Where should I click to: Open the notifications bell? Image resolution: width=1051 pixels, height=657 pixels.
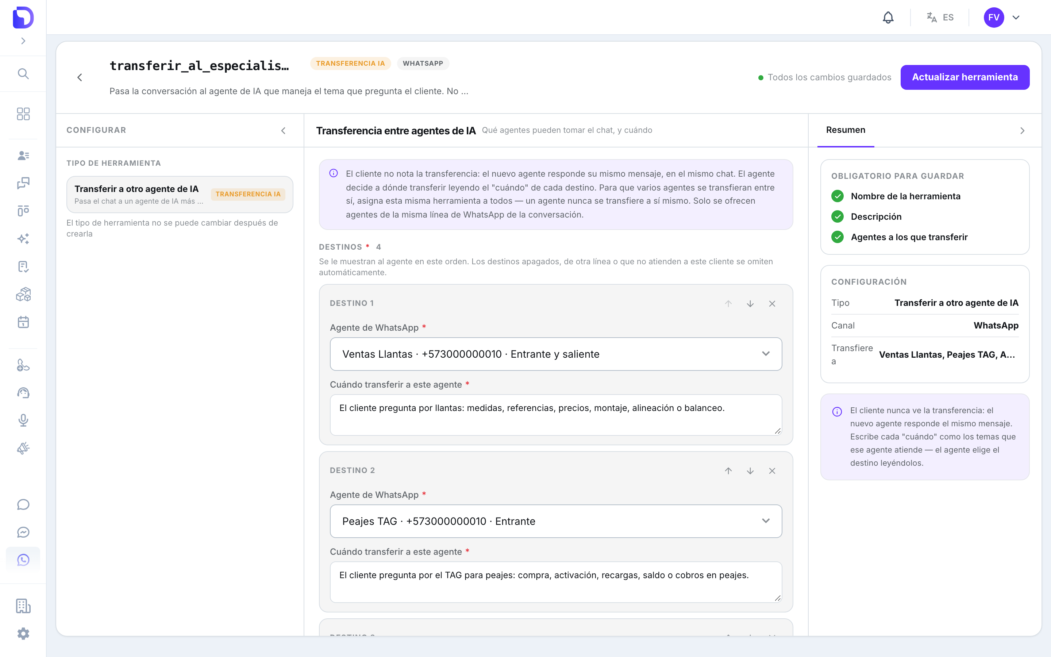(x=888, y=18)
